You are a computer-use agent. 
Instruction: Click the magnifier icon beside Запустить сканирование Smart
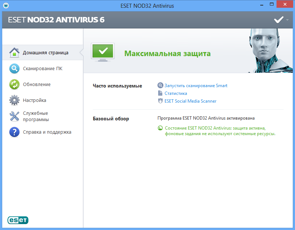pos(160,85)
